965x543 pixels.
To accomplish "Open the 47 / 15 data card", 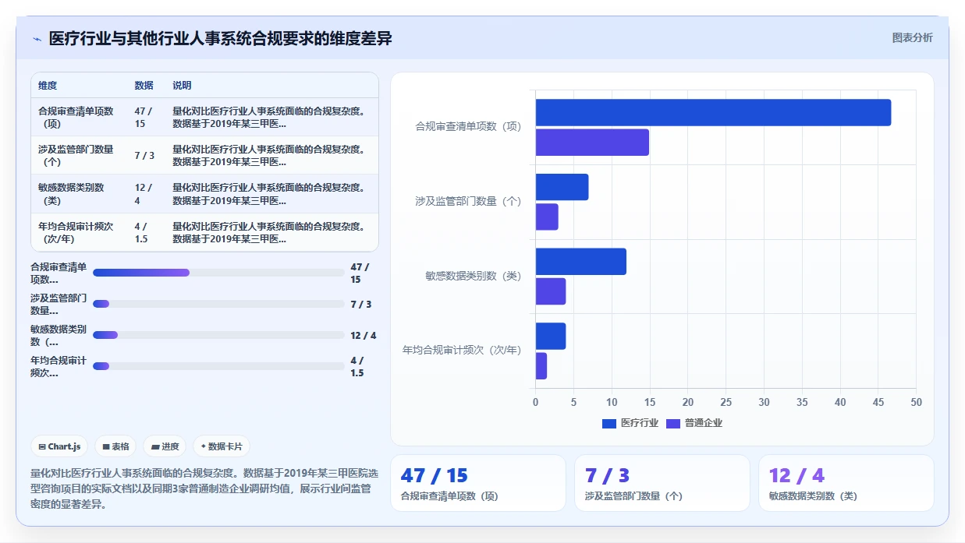I will [x=478, y=483].
